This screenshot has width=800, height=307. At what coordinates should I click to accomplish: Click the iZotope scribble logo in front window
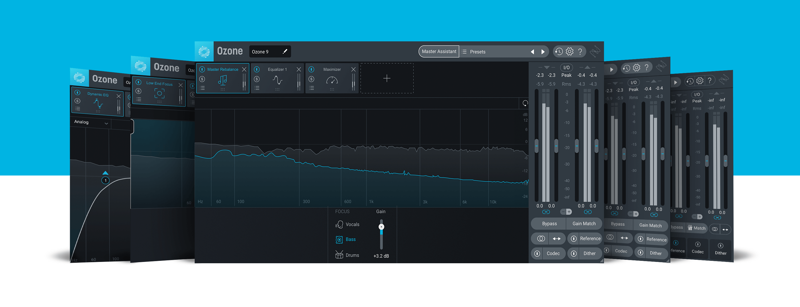click(x=595, y=51)
